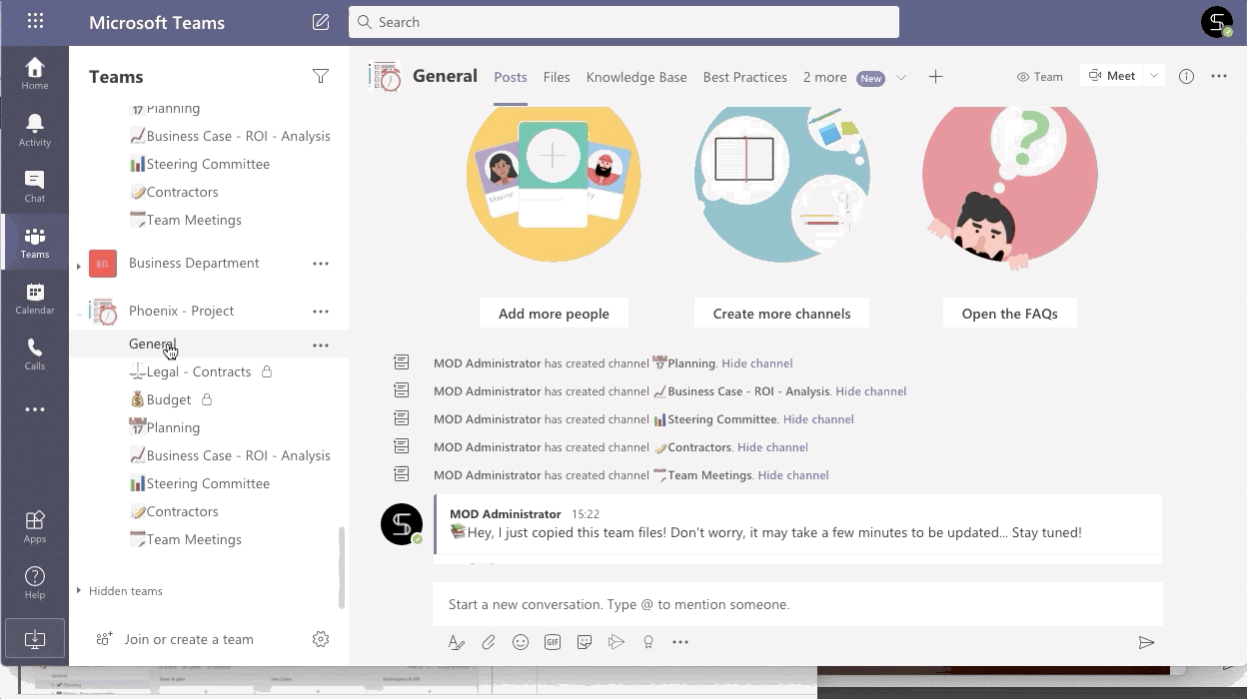1247x699 pixels.
Task: Open the Calendar app
Action: tap(35, 298)
